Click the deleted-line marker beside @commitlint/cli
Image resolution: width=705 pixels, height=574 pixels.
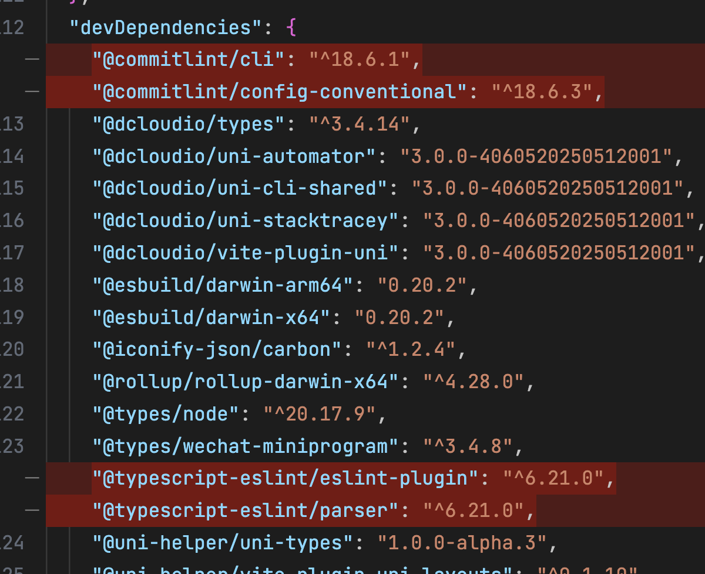(32, 59)
